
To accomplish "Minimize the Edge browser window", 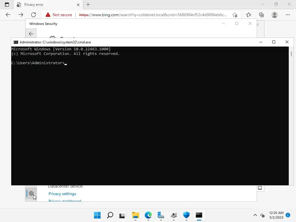I will (x=262, y=4).
